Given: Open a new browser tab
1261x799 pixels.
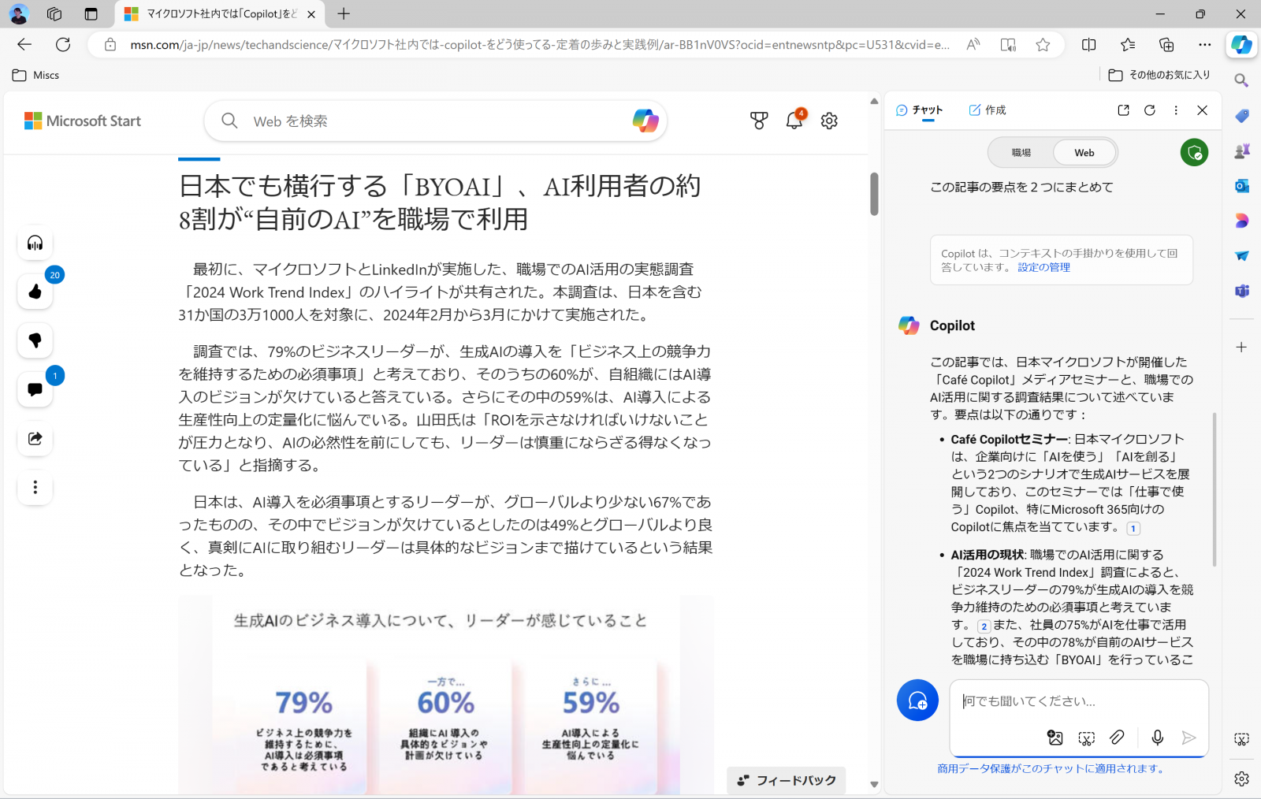Looking at the screenshot, I should coord(344,13).
